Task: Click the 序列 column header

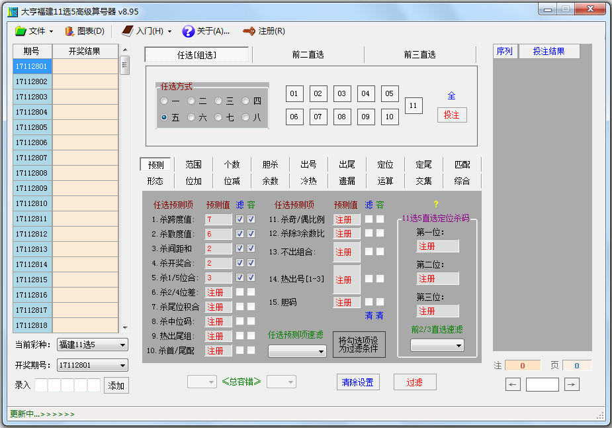Action: click(505, 51)
